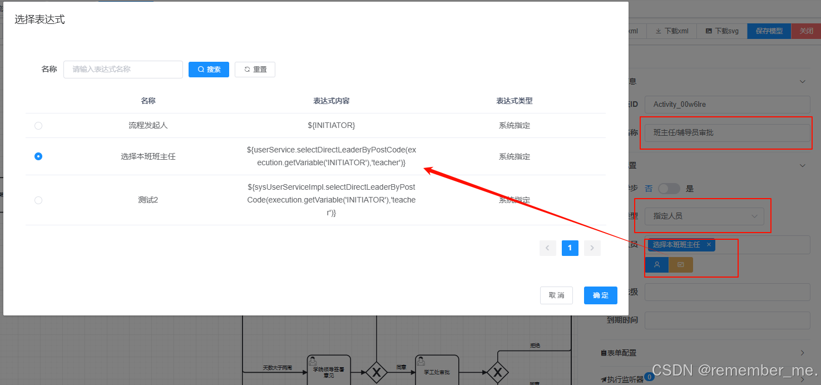Expand the 表单配置 section

tap(802, 352)
